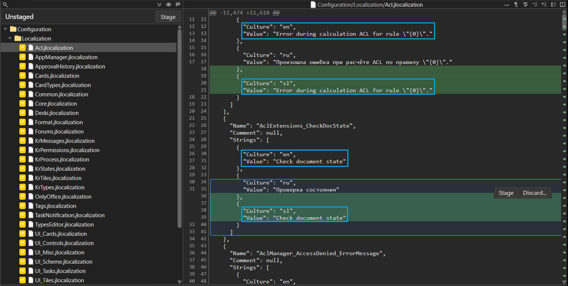Collapse the Configuration folder
The height and width of the screenshot is (286, 568).
coord(6,29)
